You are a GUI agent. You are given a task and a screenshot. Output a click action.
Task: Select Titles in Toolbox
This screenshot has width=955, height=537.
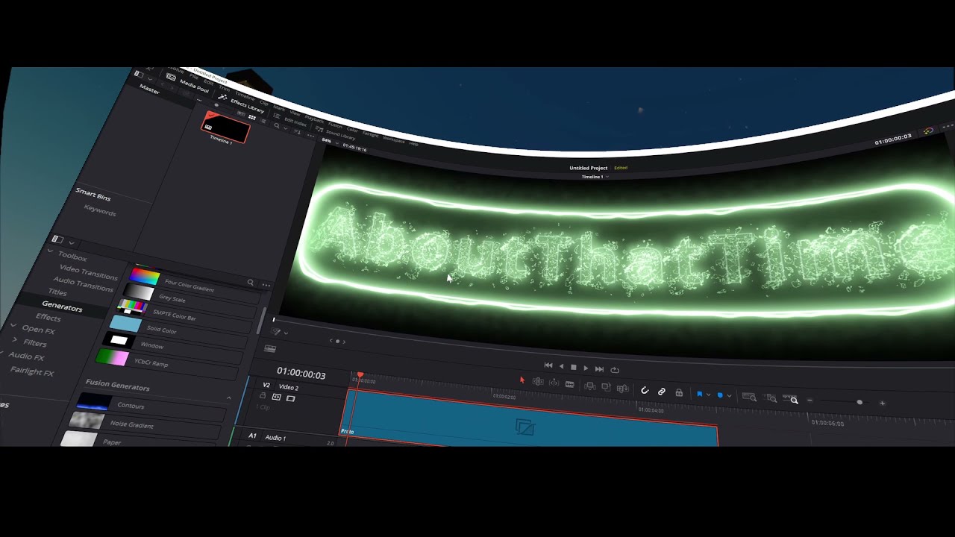(57, 292)
